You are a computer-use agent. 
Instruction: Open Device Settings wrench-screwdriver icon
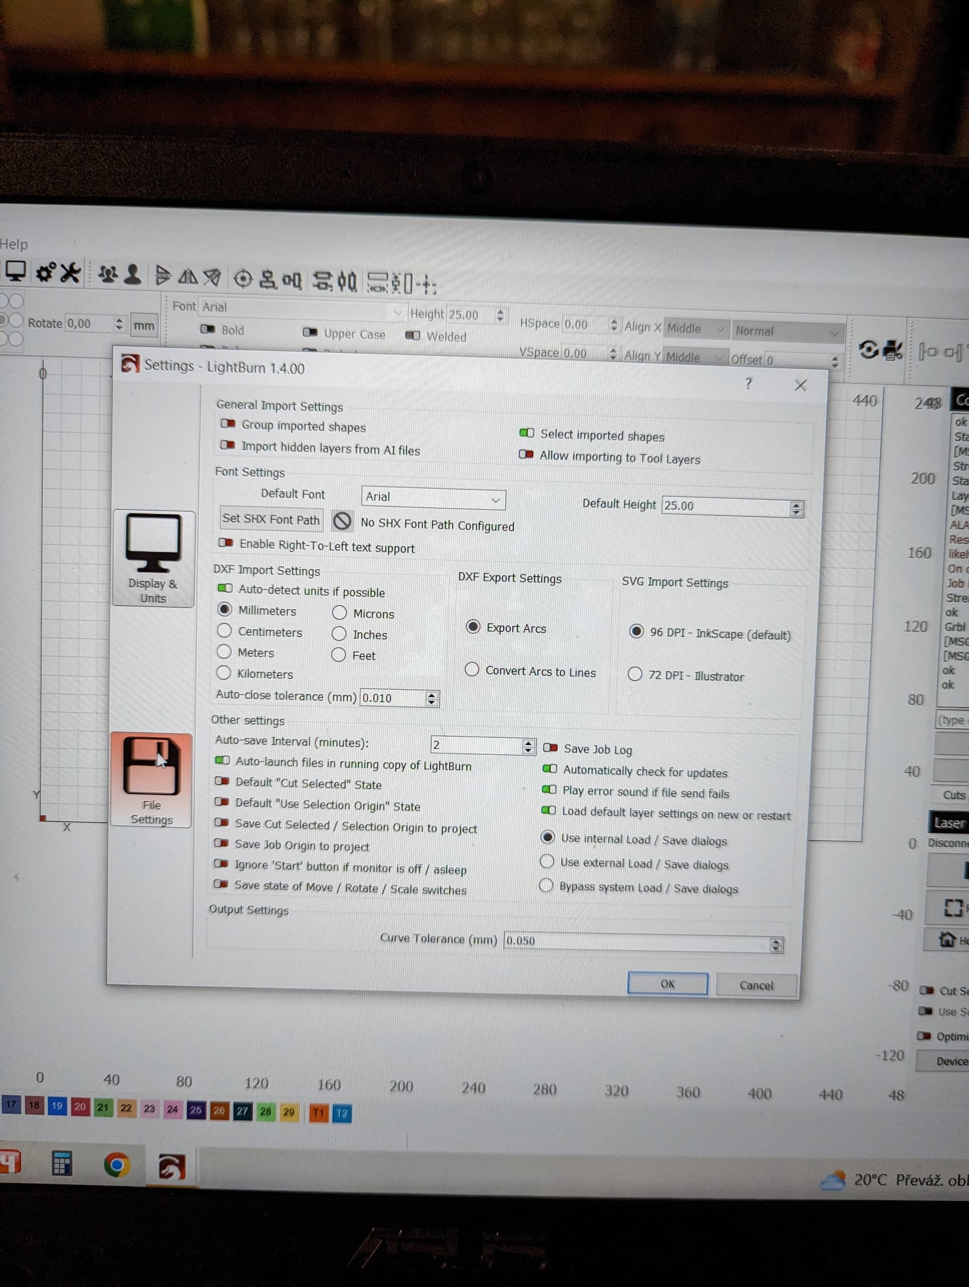coord(70,273)
